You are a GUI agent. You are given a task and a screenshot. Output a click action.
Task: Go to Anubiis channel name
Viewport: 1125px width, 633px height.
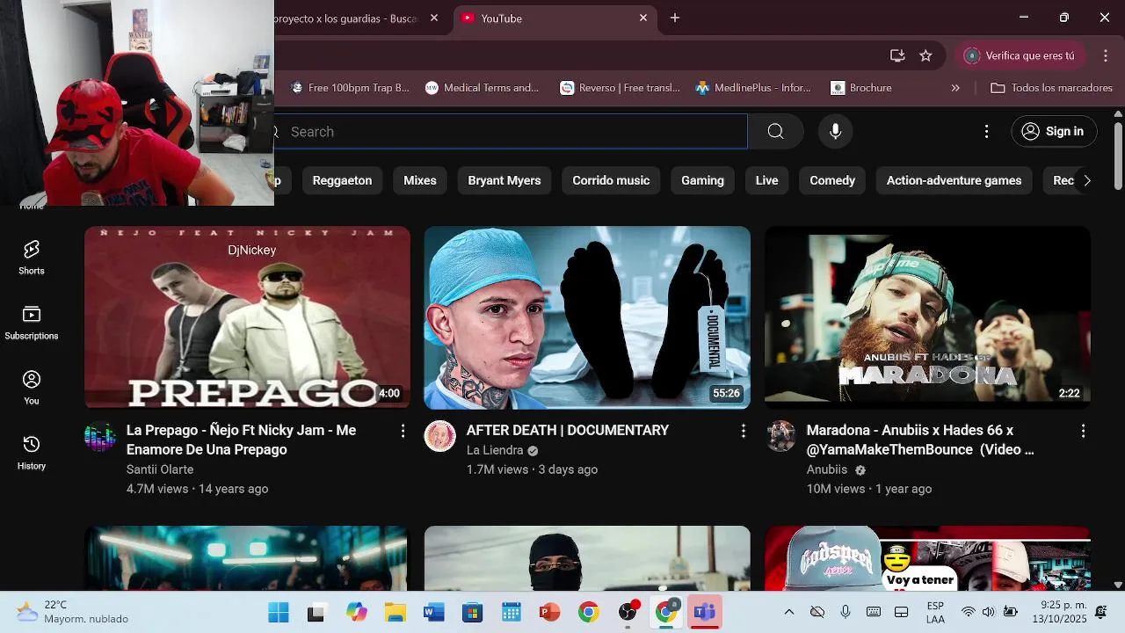827,469
